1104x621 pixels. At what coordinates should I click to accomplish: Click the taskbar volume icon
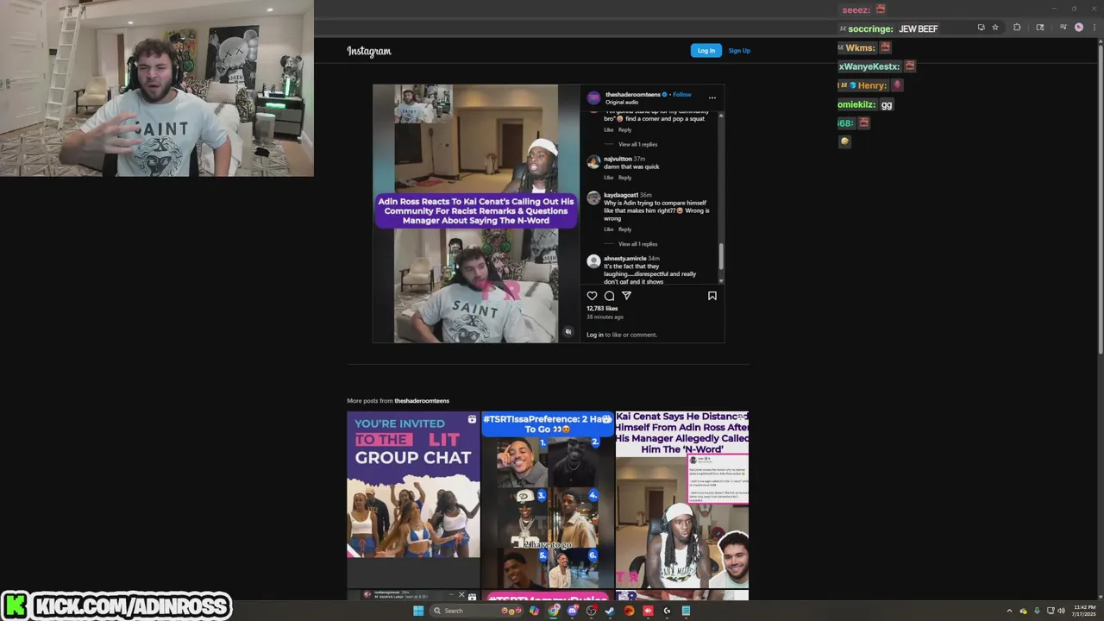(x=1061, y=611)
